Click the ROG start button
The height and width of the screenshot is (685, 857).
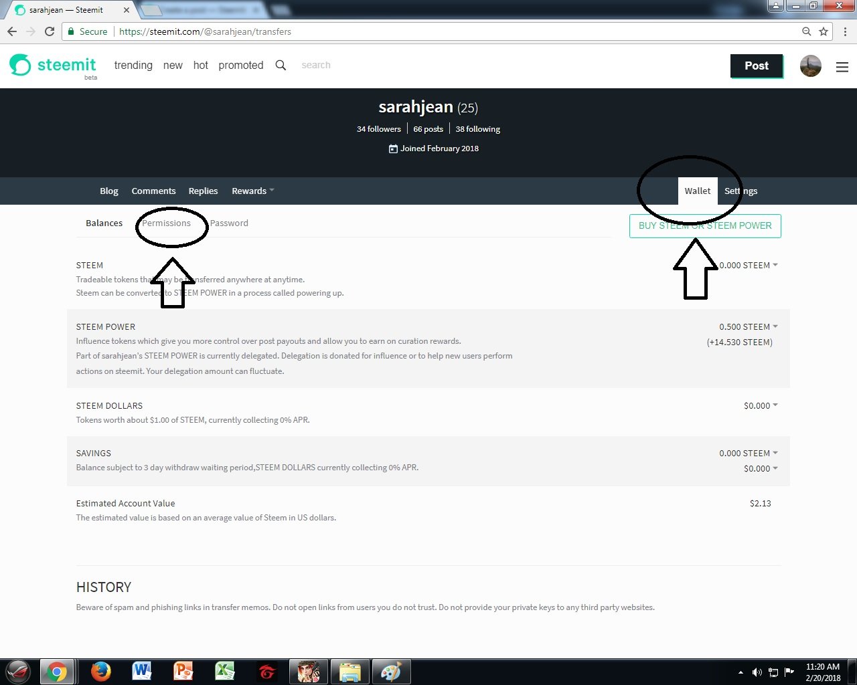click(x=18, y=671)
